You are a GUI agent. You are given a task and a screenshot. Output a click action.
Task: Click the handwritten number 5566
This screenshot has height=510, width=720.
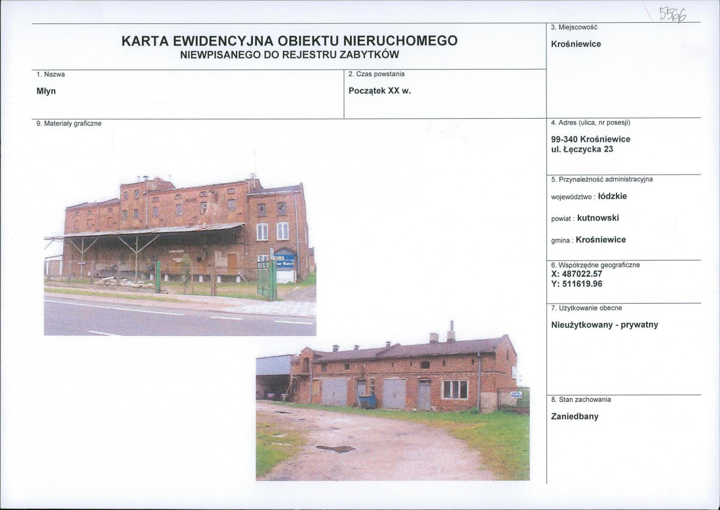pos(673,14)
